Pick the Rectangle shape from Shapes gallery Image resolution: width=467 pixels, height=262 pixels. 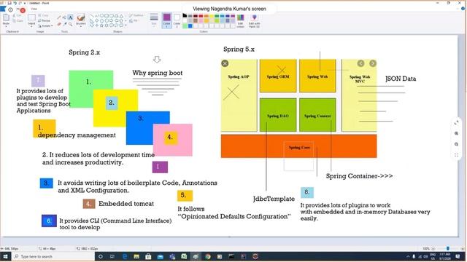pyautogui.click(x=107, y=16)
